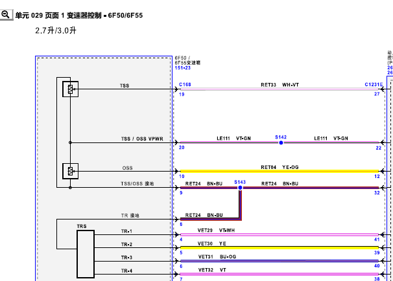
Task: Click the VET30 YE wire label
Action: click(212, 243)
